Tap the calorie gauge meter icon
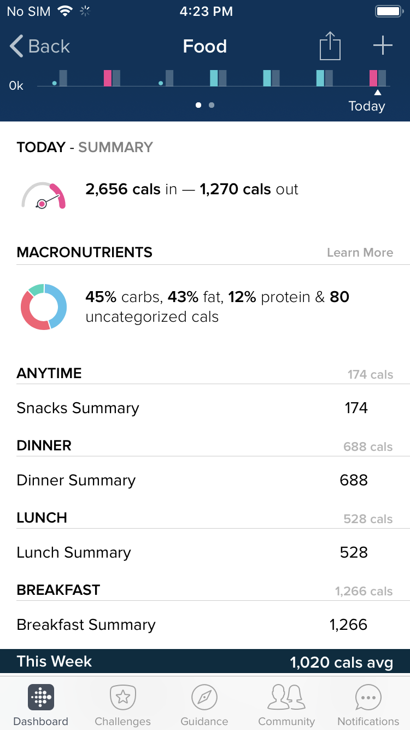 point(44,195)
